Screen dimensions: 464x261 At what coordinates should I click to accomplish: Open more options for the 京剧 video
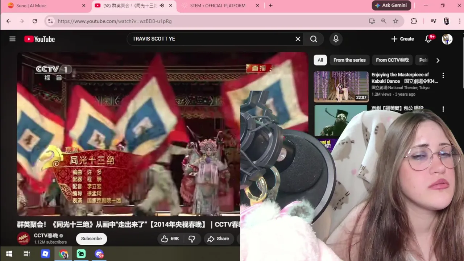[443, 109]
